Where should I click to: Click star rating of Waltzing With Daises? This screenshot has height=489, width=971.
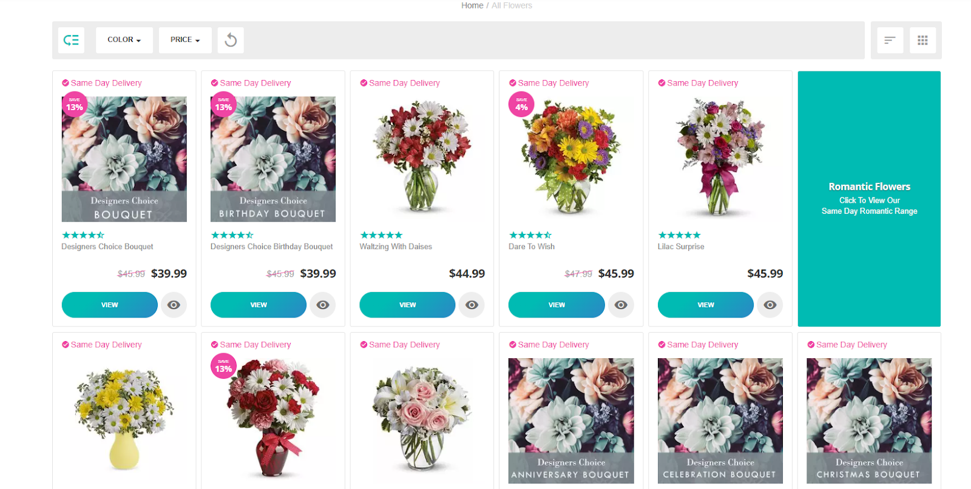(382, 235)
